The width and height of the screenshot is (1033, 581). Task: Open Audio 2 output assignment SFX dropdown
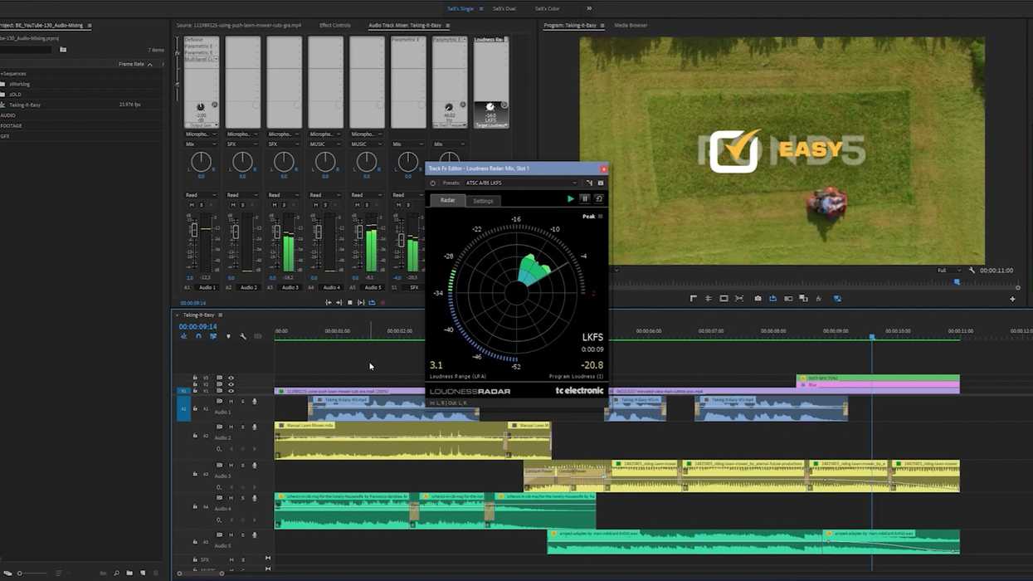pyautogui.click(x=241, y=144)
